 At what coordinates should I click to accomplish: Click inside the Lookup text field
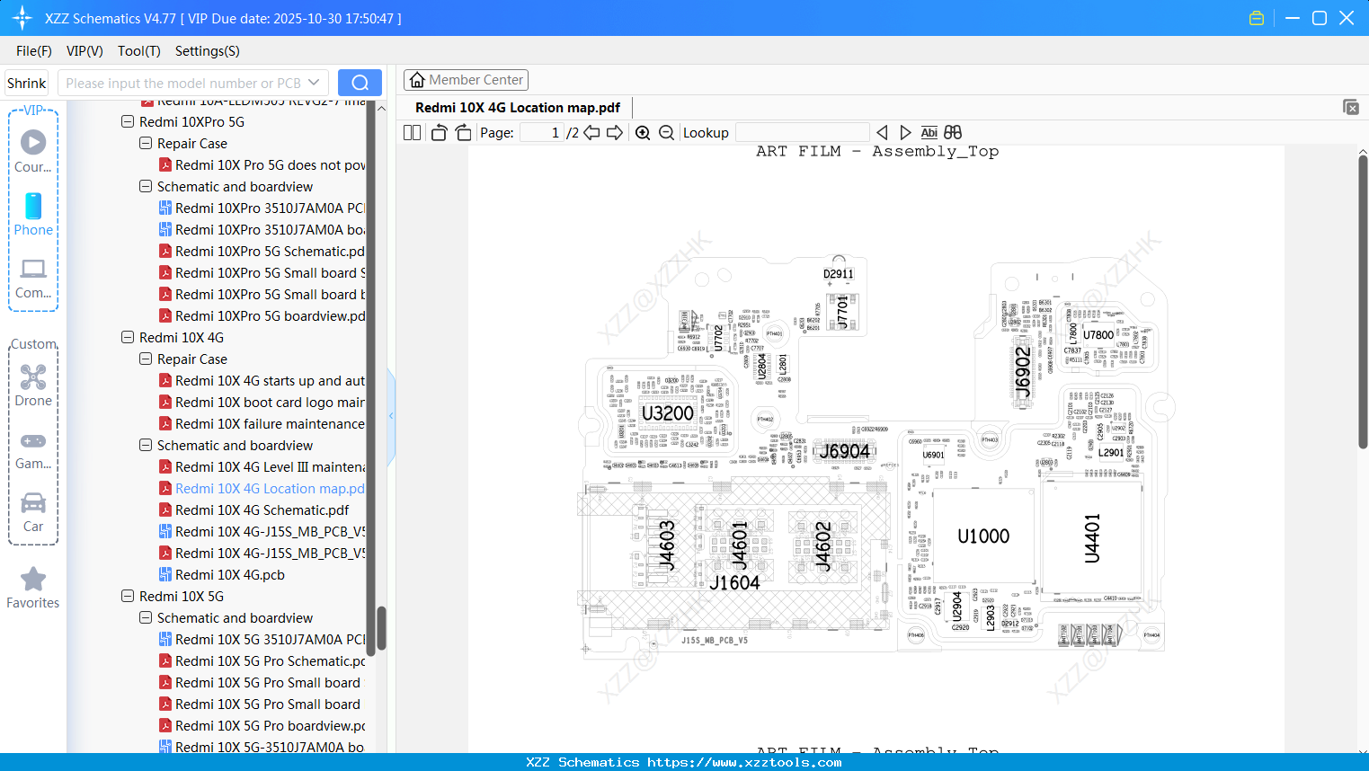click(x=801, y=132)
